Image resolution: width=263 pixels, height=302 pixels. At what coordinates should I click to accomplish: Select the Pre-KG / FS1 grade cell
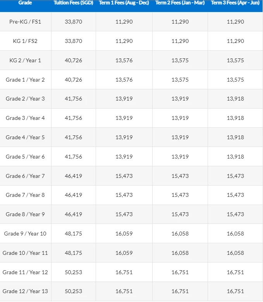pos(25,22)
